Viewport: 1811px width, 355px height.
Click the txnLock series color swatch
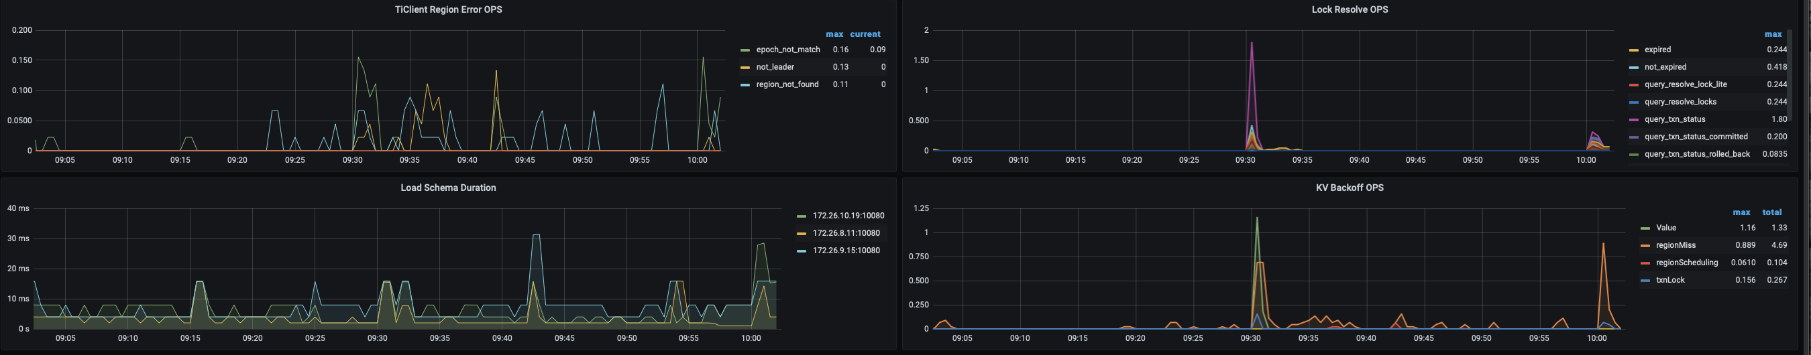1645,281
